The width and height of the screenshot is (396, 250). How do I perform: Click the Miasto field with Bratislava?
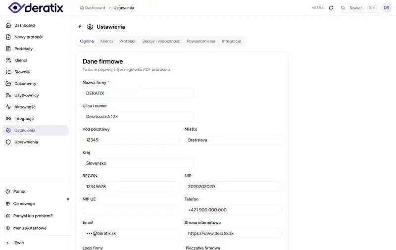pyautogui.click(x=233, y=140)
